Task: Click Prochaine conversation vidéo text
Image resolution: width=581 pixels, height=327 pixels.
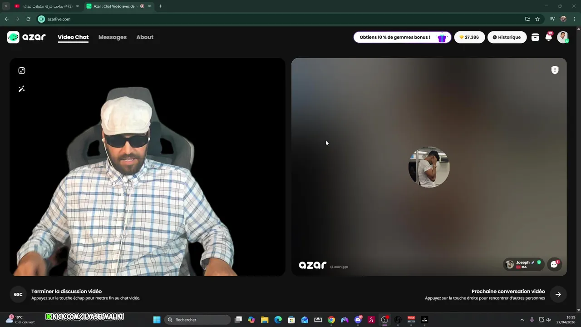Action: point(508,291)
